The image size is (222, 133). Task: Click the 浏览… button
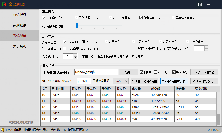point(128,72)
